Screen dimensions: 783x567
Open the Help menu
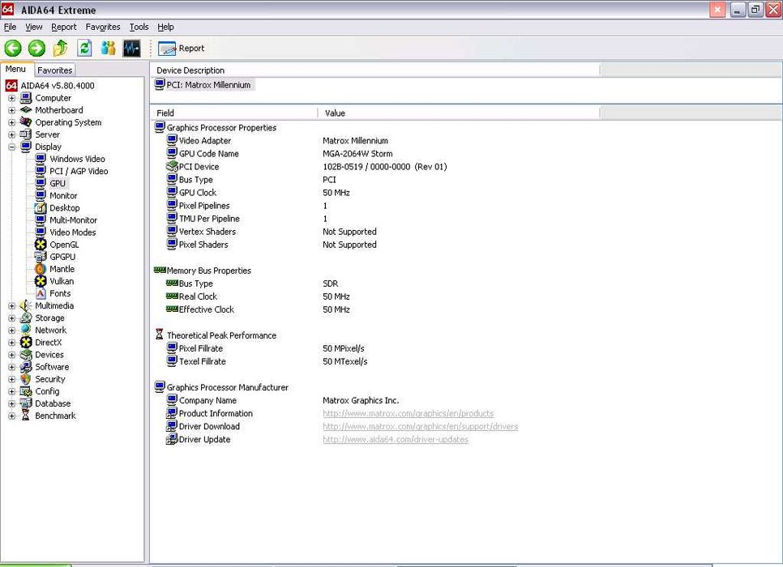pos(166,27)
